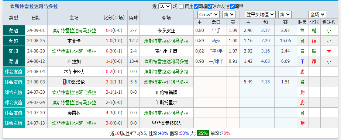The width and height of the screenshot is (341, 140).
Task: Open the 费雷拉 team link
Action: [x=74, y=113]
